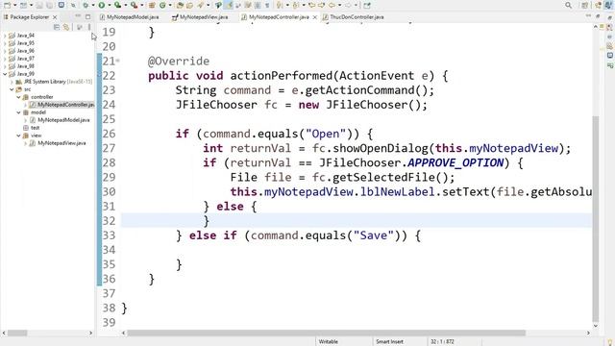Click the Back navigation arrow icon
Viewport: 615px width, 346px height.
332,5
